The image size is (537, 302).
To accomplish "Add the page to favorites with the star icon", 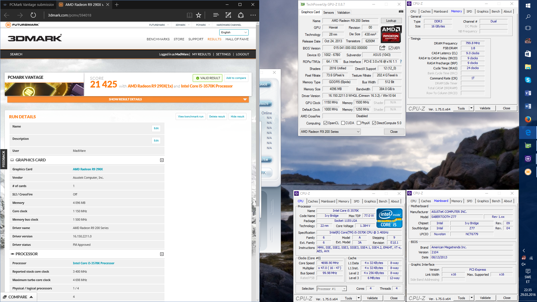I will click(199, 15).
